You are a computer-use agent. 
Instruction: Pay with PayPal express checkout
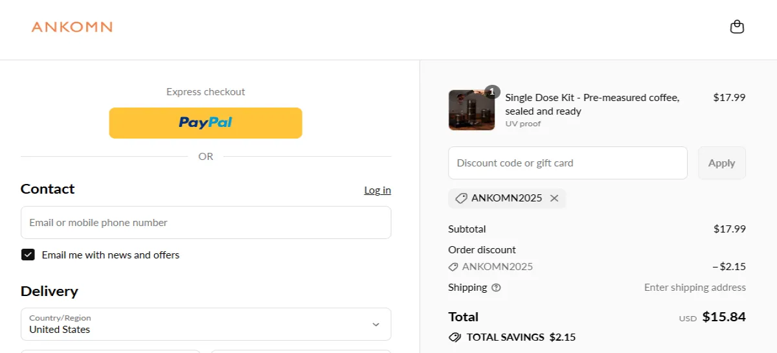[x=206, y=122]
